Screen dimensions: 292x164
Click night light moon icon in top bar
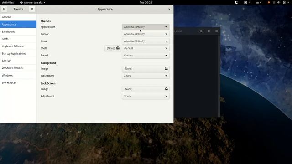[x=236, y=2]
